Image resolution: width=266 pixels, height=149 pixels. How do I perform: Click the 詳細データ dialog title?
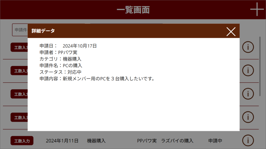43,31
